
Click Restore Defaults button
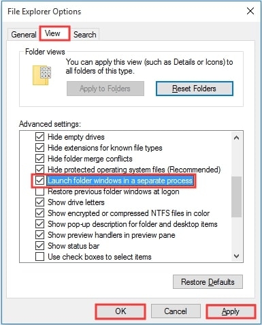pyautogui.click(x=208, y=282)
